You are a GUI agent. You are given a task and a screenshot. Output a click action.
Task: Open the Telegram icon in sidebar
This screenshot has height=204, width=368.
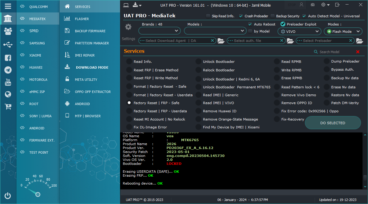coord(8,70)
